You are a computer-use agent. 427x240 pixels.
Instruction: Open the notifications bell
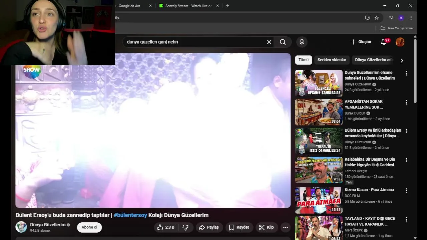tap(384, 42)
